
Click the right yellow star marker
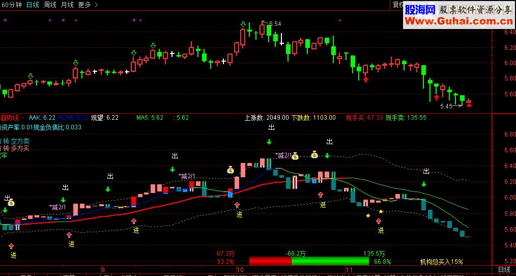coord(381,211)
